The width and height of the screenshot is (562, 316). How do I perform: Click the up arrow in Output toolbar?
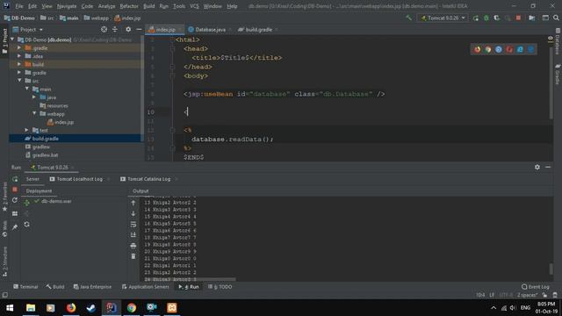coord(133,203)
